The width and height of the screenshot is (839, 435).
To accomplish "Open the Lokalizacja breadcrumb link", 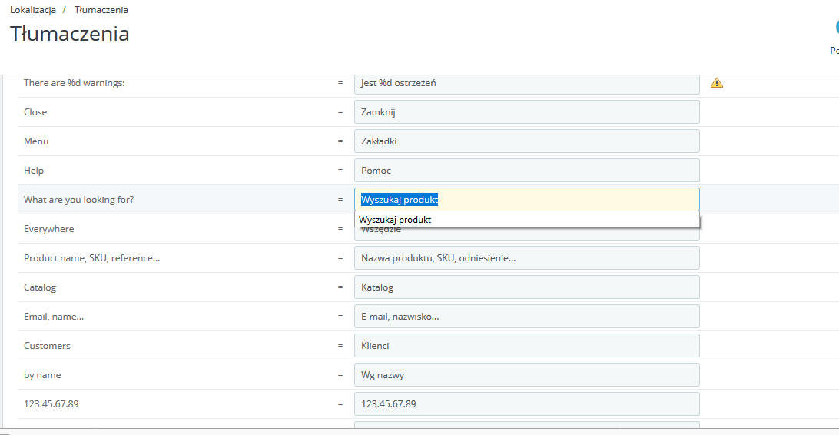I will (x=32, y=10).
